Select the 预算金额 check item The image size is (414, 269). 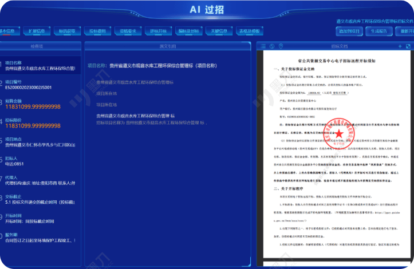tap(40, 104)
